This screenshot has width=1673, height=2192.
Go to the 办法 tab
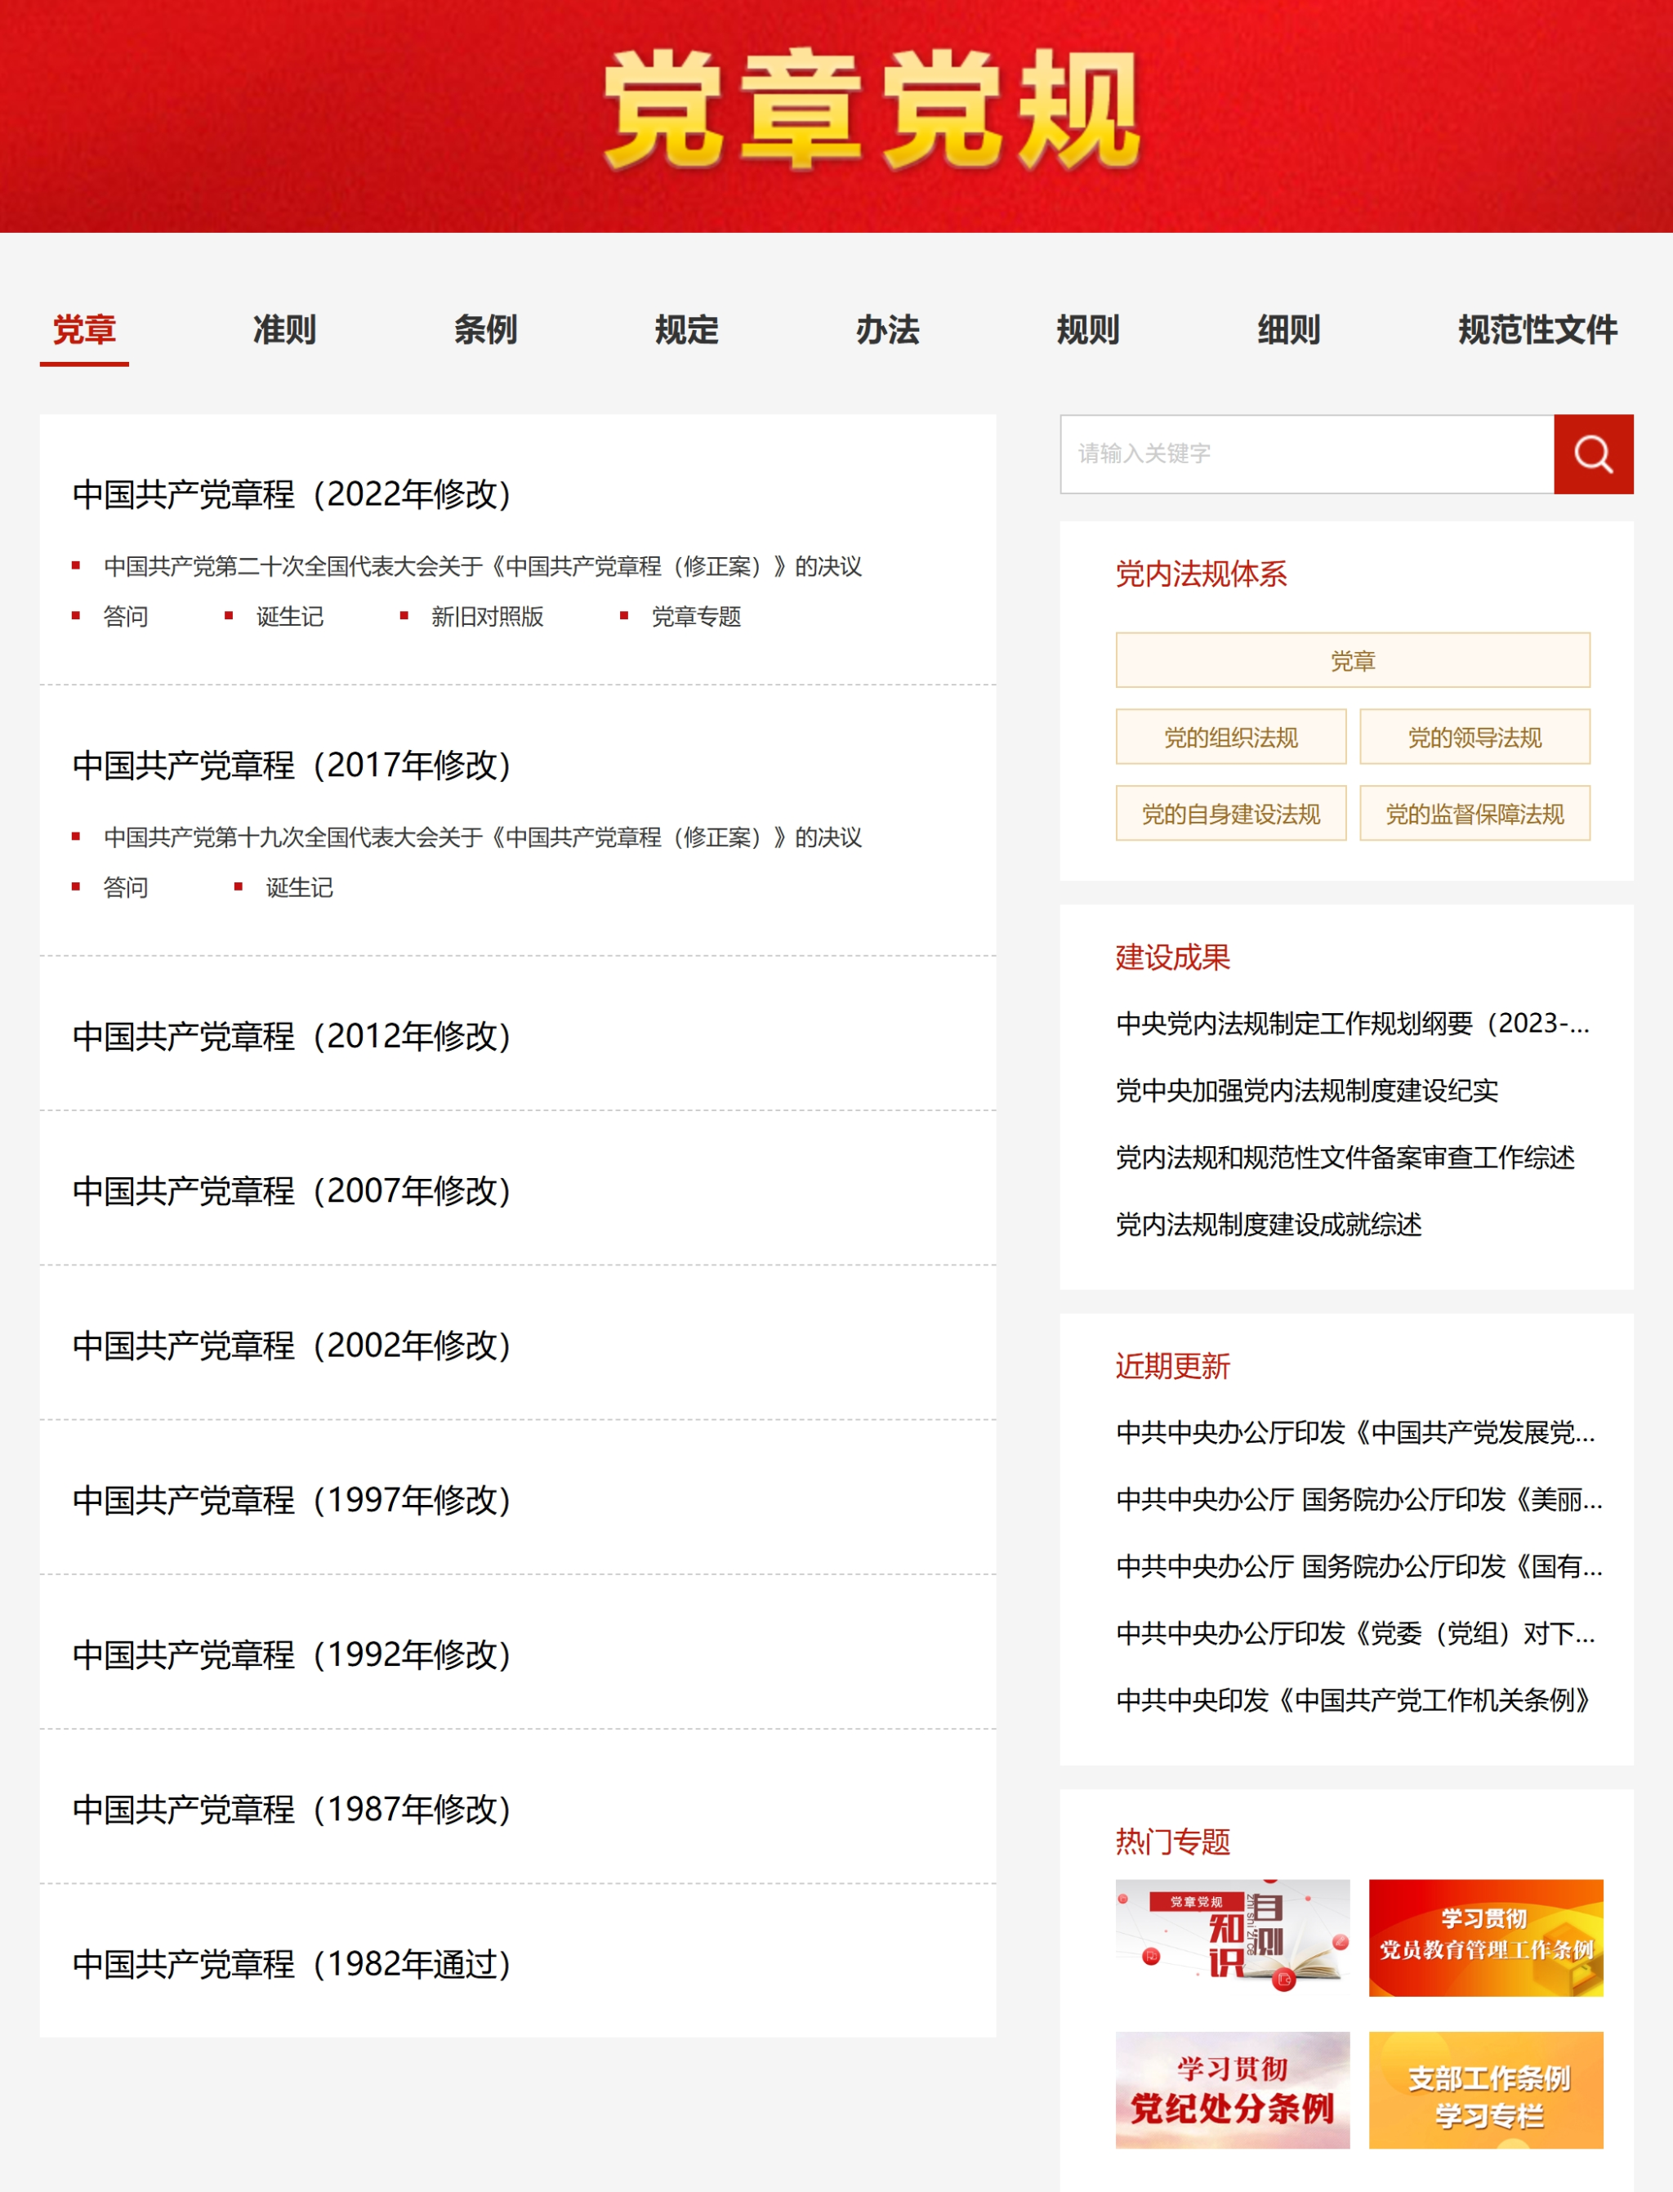point(887,329)
